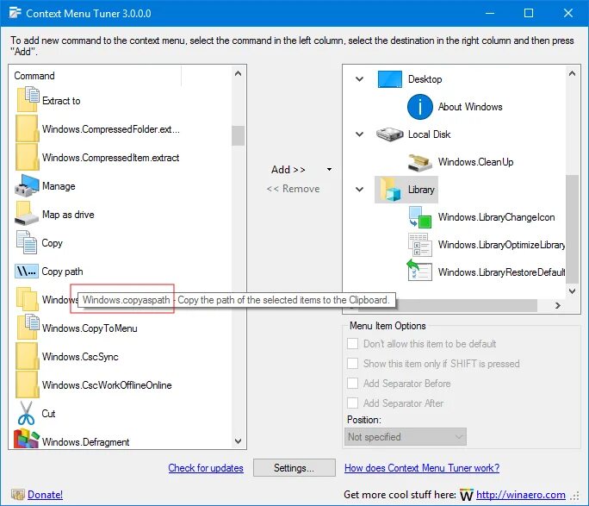589x506 pixels.
Task: Click the << Remove button
Action: (x=293, y=189)
